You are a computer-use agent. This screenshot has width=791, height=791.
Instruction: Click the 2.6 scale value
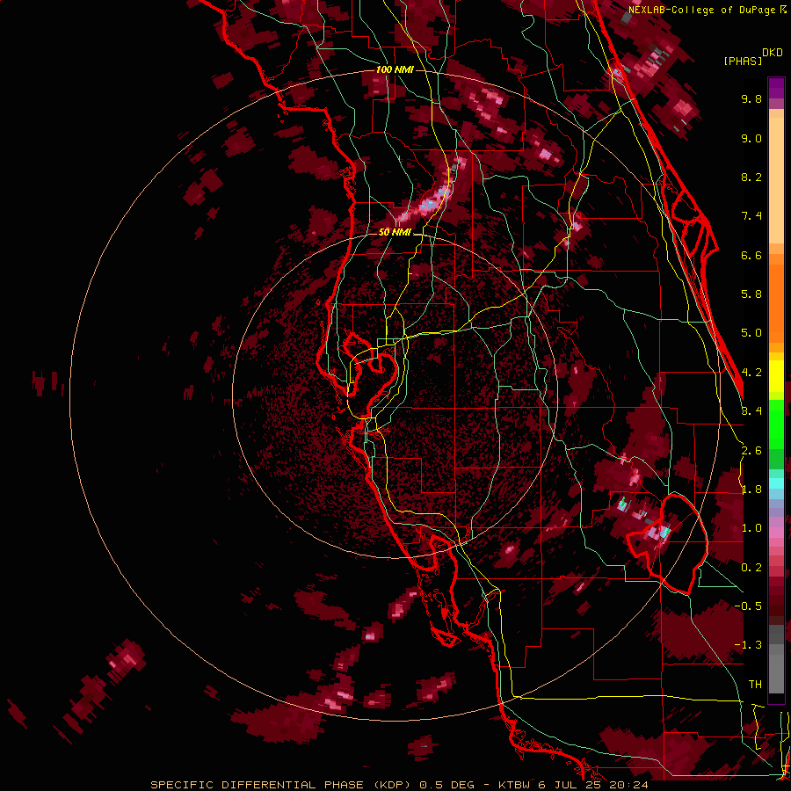click(x=751, y=451)
